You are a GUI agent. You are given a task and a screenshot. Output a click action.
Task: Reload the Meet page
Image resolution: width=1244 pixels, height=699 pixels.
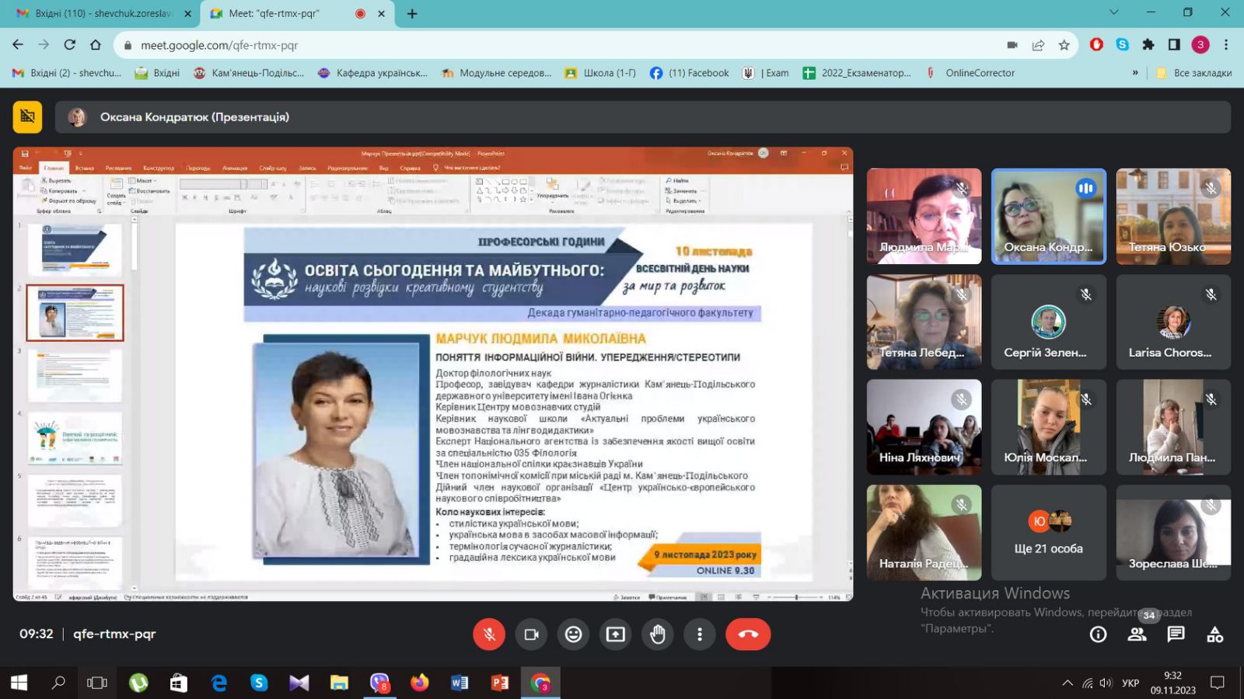pos(70,45)
